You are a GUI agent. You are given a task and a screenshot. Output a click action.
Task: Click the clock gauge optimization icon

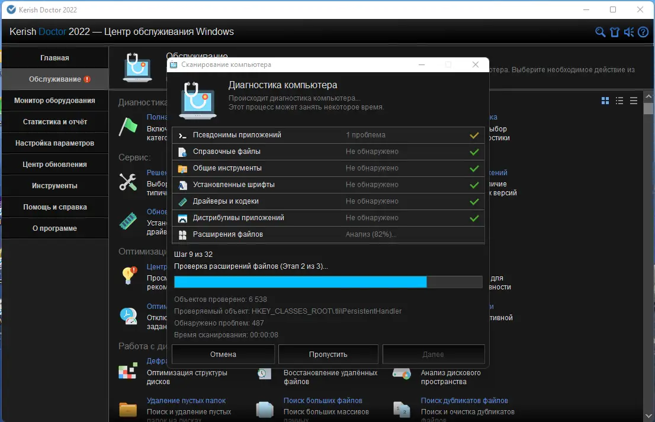click(129, 316)
